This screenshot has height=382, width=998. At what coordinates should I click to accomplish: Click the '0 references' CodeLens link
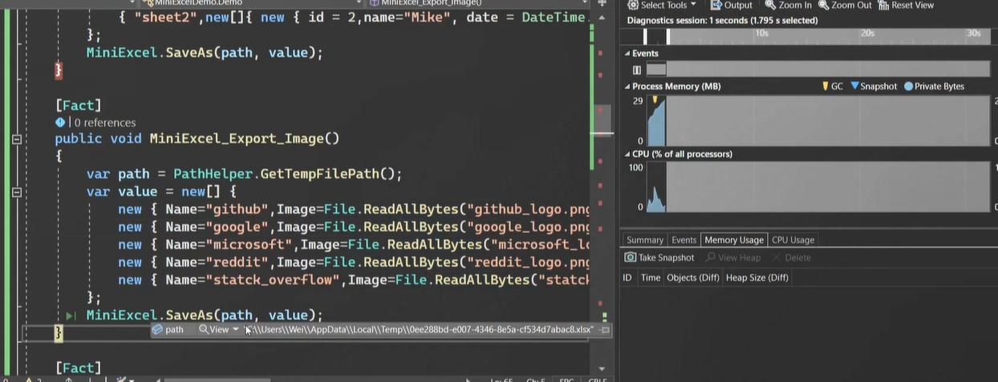coord(105,123)
